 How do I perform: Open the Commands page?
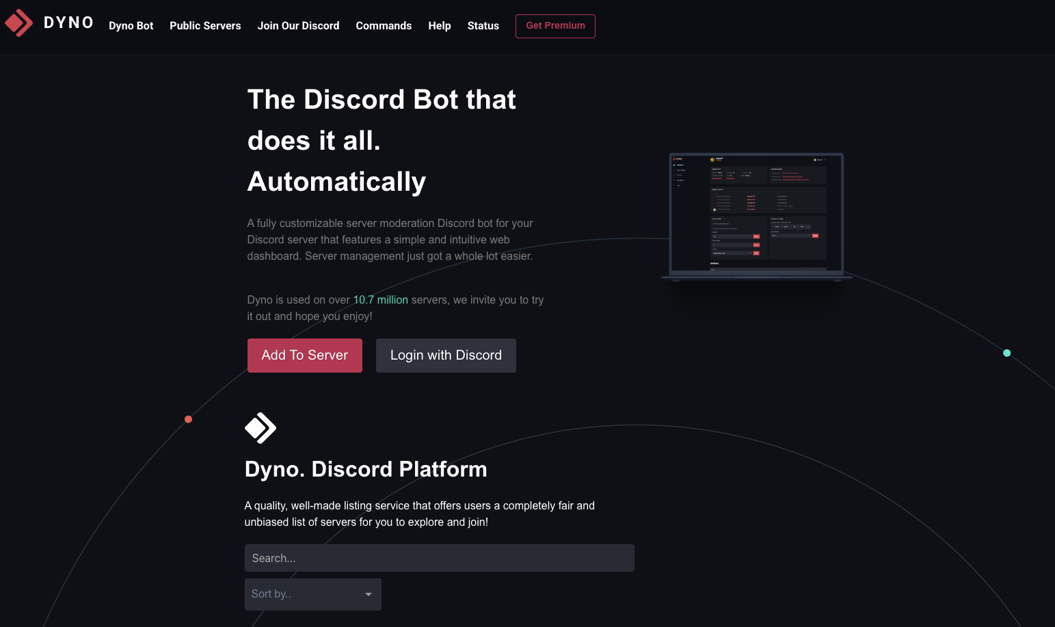[384, 26]
